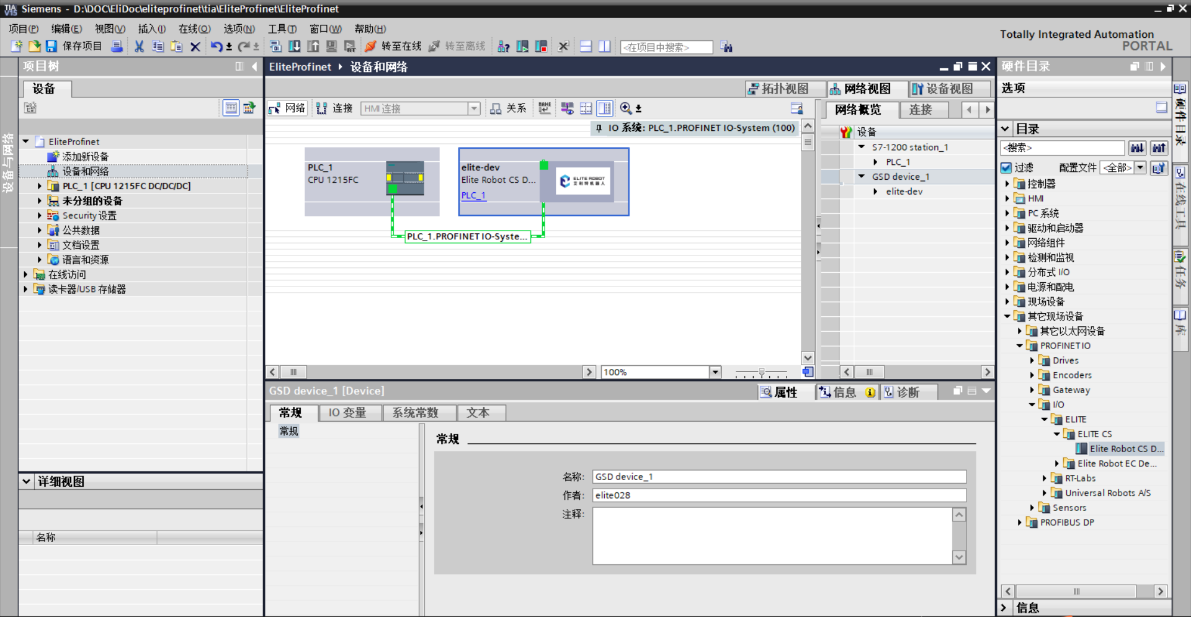This screenshot has height=617, width=1191.
Task: Click the zoom slider below network view
Action: click(761, 373)
